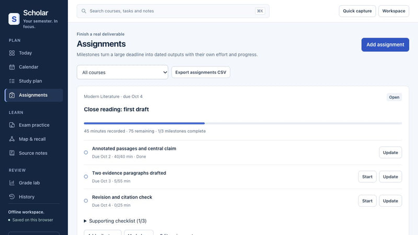Open Quick capture
The image size is (418, 235).
tap(357, 11)
